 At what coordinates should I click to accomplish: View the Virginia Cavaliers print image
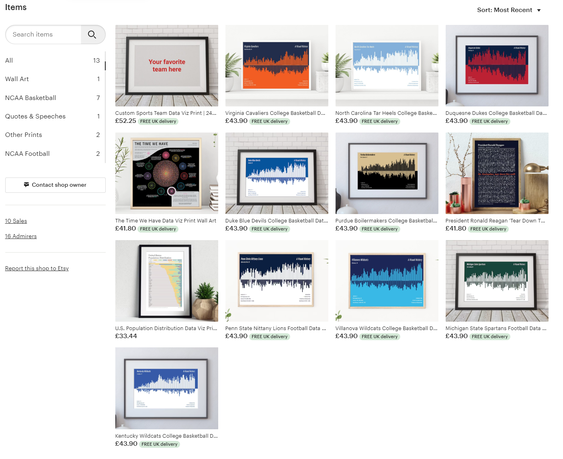click(x=276, y=65)
